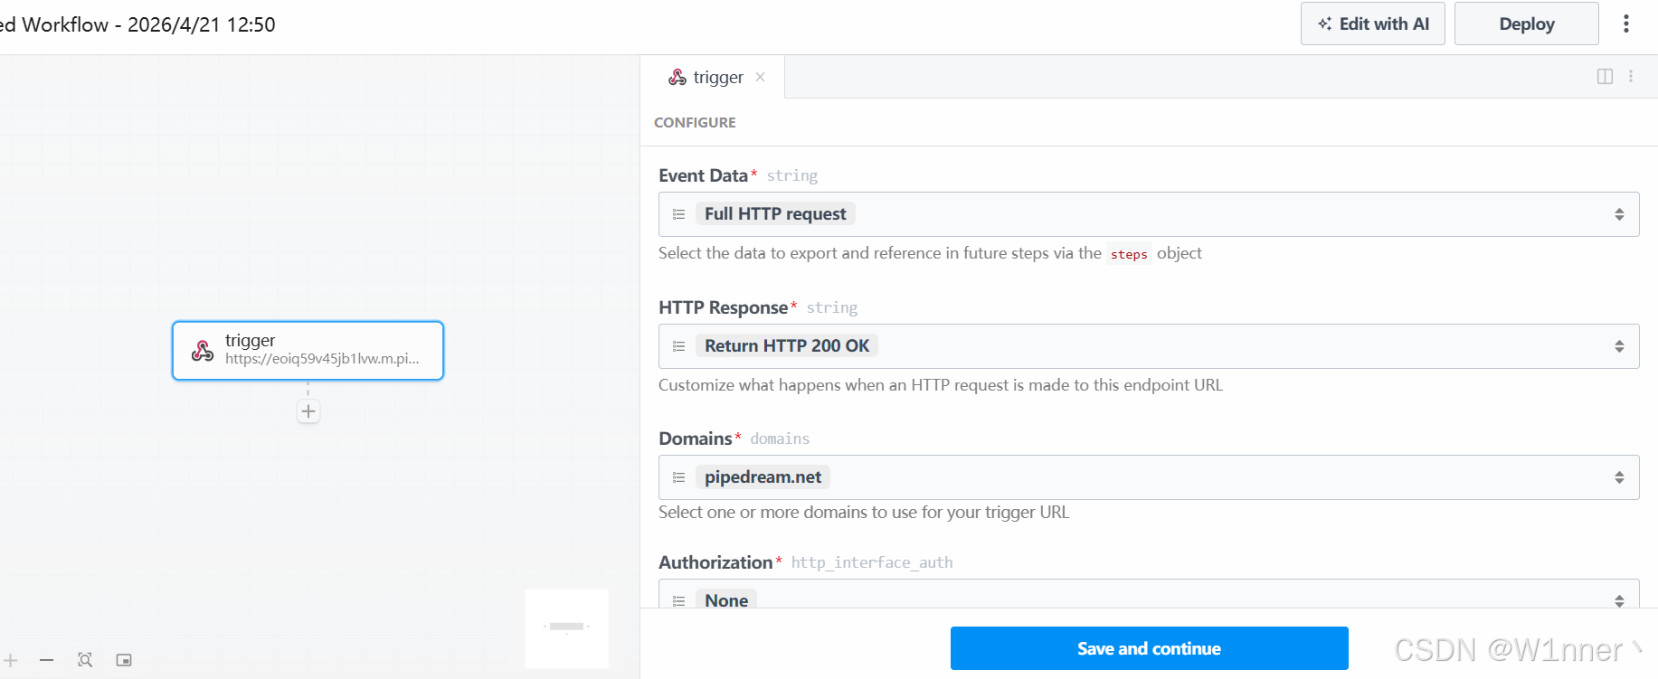Click the Event Data up-down arrows
Image resolution: width=1658 pixels, height=679 pixels.
pos(1619,214)
